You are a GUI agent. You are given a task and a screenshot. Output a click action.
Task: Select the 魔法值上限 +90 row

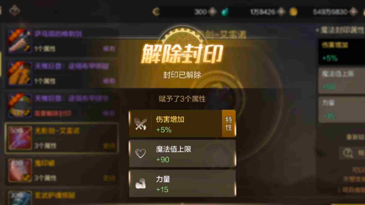(182, 154)
